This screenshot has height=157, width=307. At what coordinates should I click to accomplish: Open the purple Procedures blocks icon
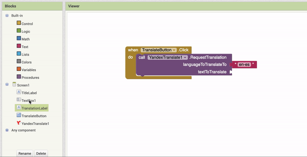click(x=19, y=77)
